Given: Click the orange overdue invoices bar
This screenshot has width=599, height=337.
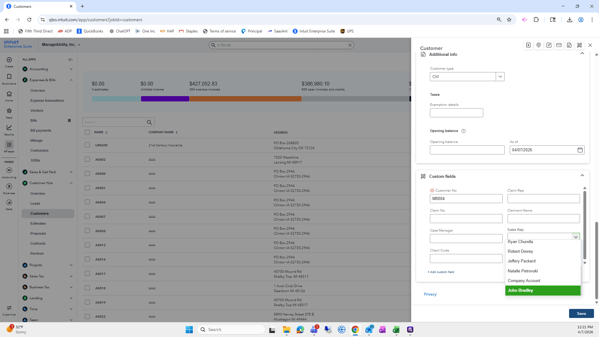Looking at the screenshot, I should click(246, 99).
